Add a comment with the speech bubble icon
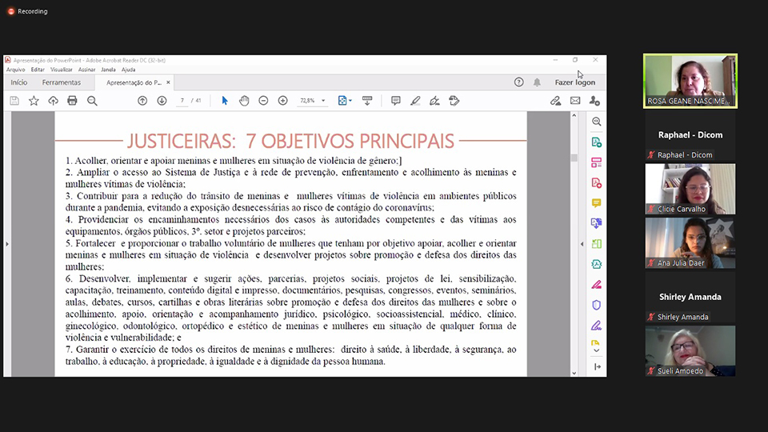The width and height of the screenshot is (768, 432). point(395,101)
